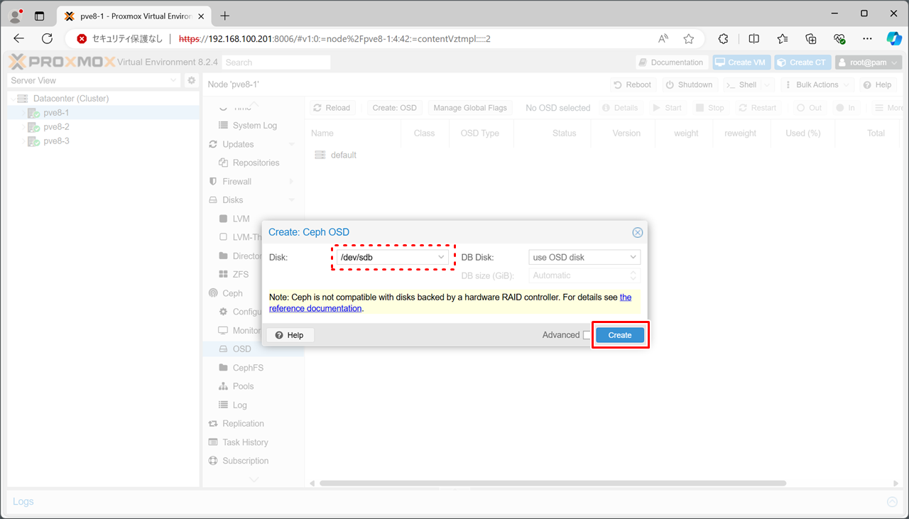Select pve8-3 node in tree
The height and width of the screenshot is (519, 909).
pos(56,141)
